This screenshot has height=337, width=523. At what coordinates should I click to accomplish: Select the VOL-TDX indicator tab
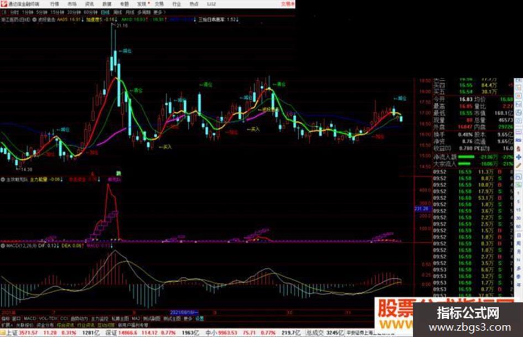48,319
